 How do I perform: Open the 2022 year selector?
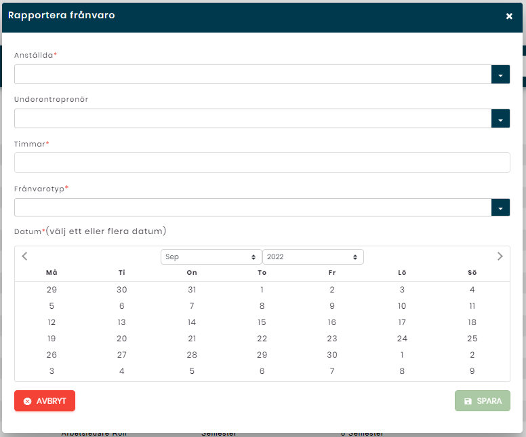coord(312,257)
